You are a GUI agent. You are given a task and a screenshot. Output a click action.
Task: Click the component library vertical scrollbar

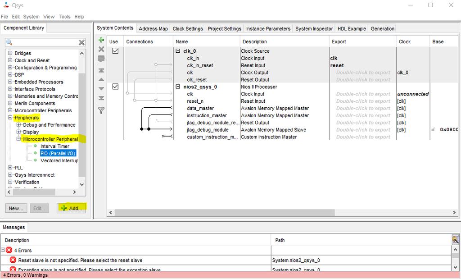(x=82, y=125)
